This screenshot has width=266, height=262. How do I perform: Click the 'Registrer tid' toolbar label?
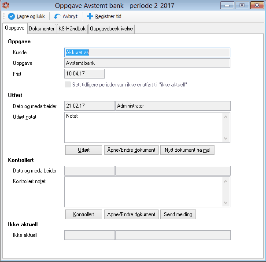click(x=108, y=16)
